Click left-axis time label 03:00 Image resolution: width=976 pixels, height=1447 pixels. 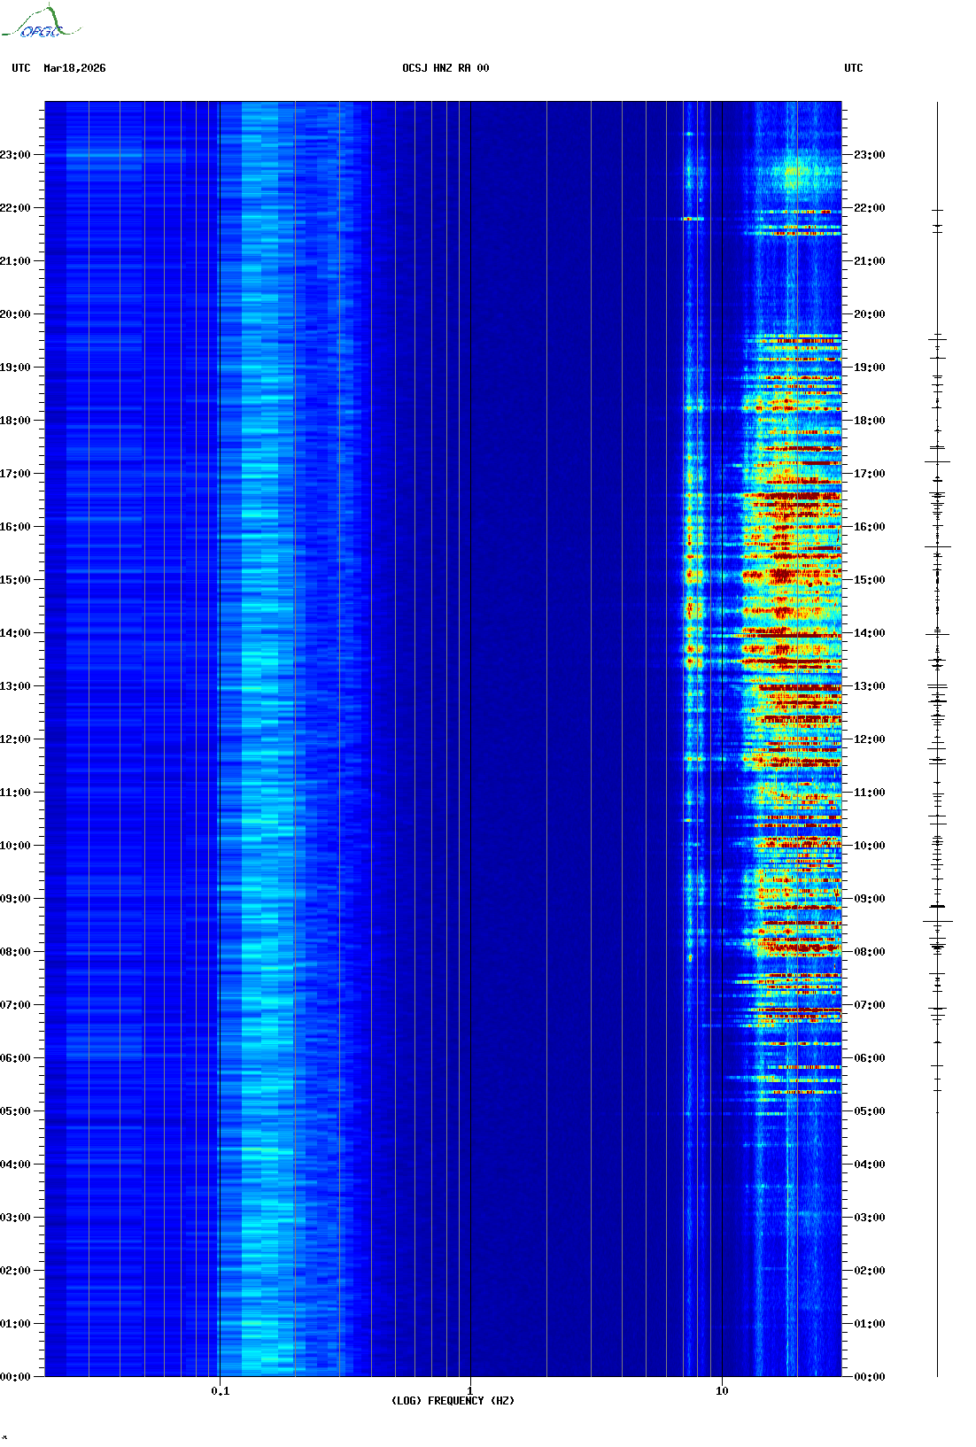pyautogui.click(x=15, y=1218)
